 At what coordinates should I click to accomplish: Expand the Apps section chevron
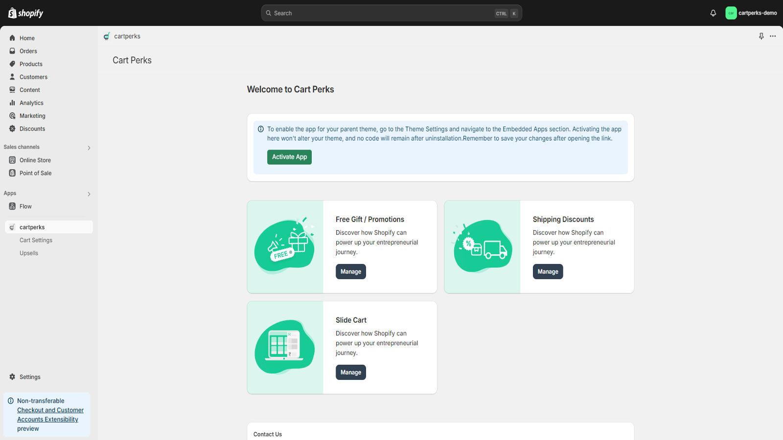[89, 194]
